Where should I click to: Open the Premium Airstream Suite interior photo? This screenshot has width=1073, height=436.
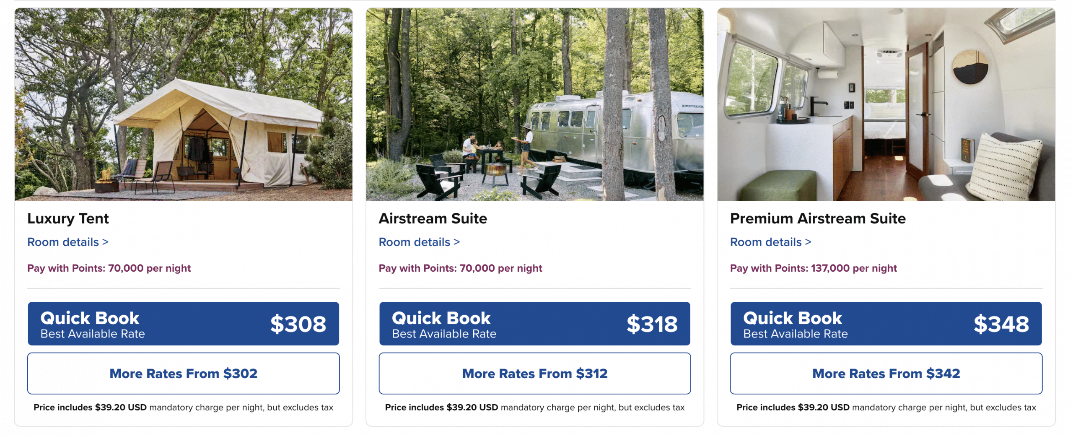(886, 104)
